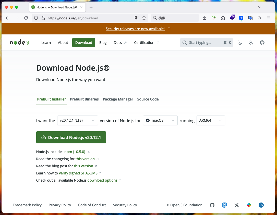
Task: Expand the list all tabs chevron
Action: [x=259, y=7]
